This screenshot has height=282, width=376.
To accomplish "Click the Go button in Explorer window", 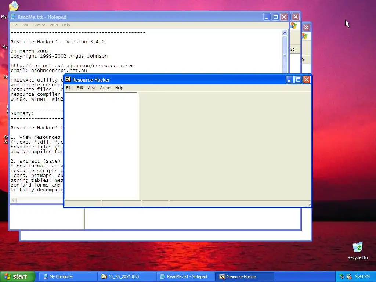I will coord(292,49).
